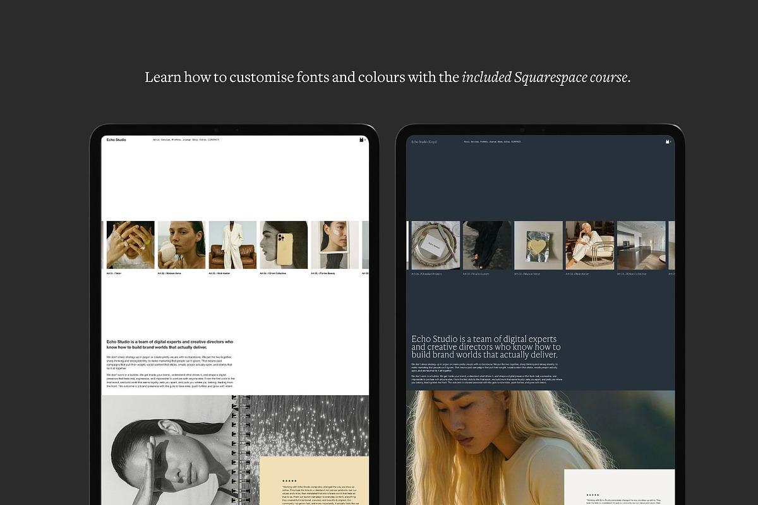Open About in dark tablet navigation
Image resolution: width=758 pixels, height=505 pixels.
467,142
